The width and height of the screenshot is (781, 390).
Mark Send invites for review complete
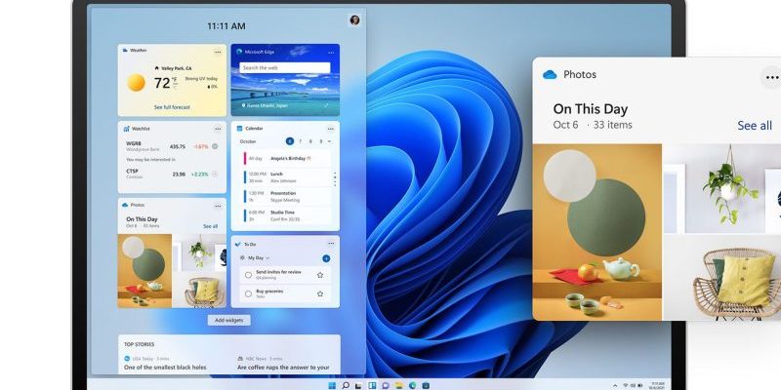click(x=248, y=275)
